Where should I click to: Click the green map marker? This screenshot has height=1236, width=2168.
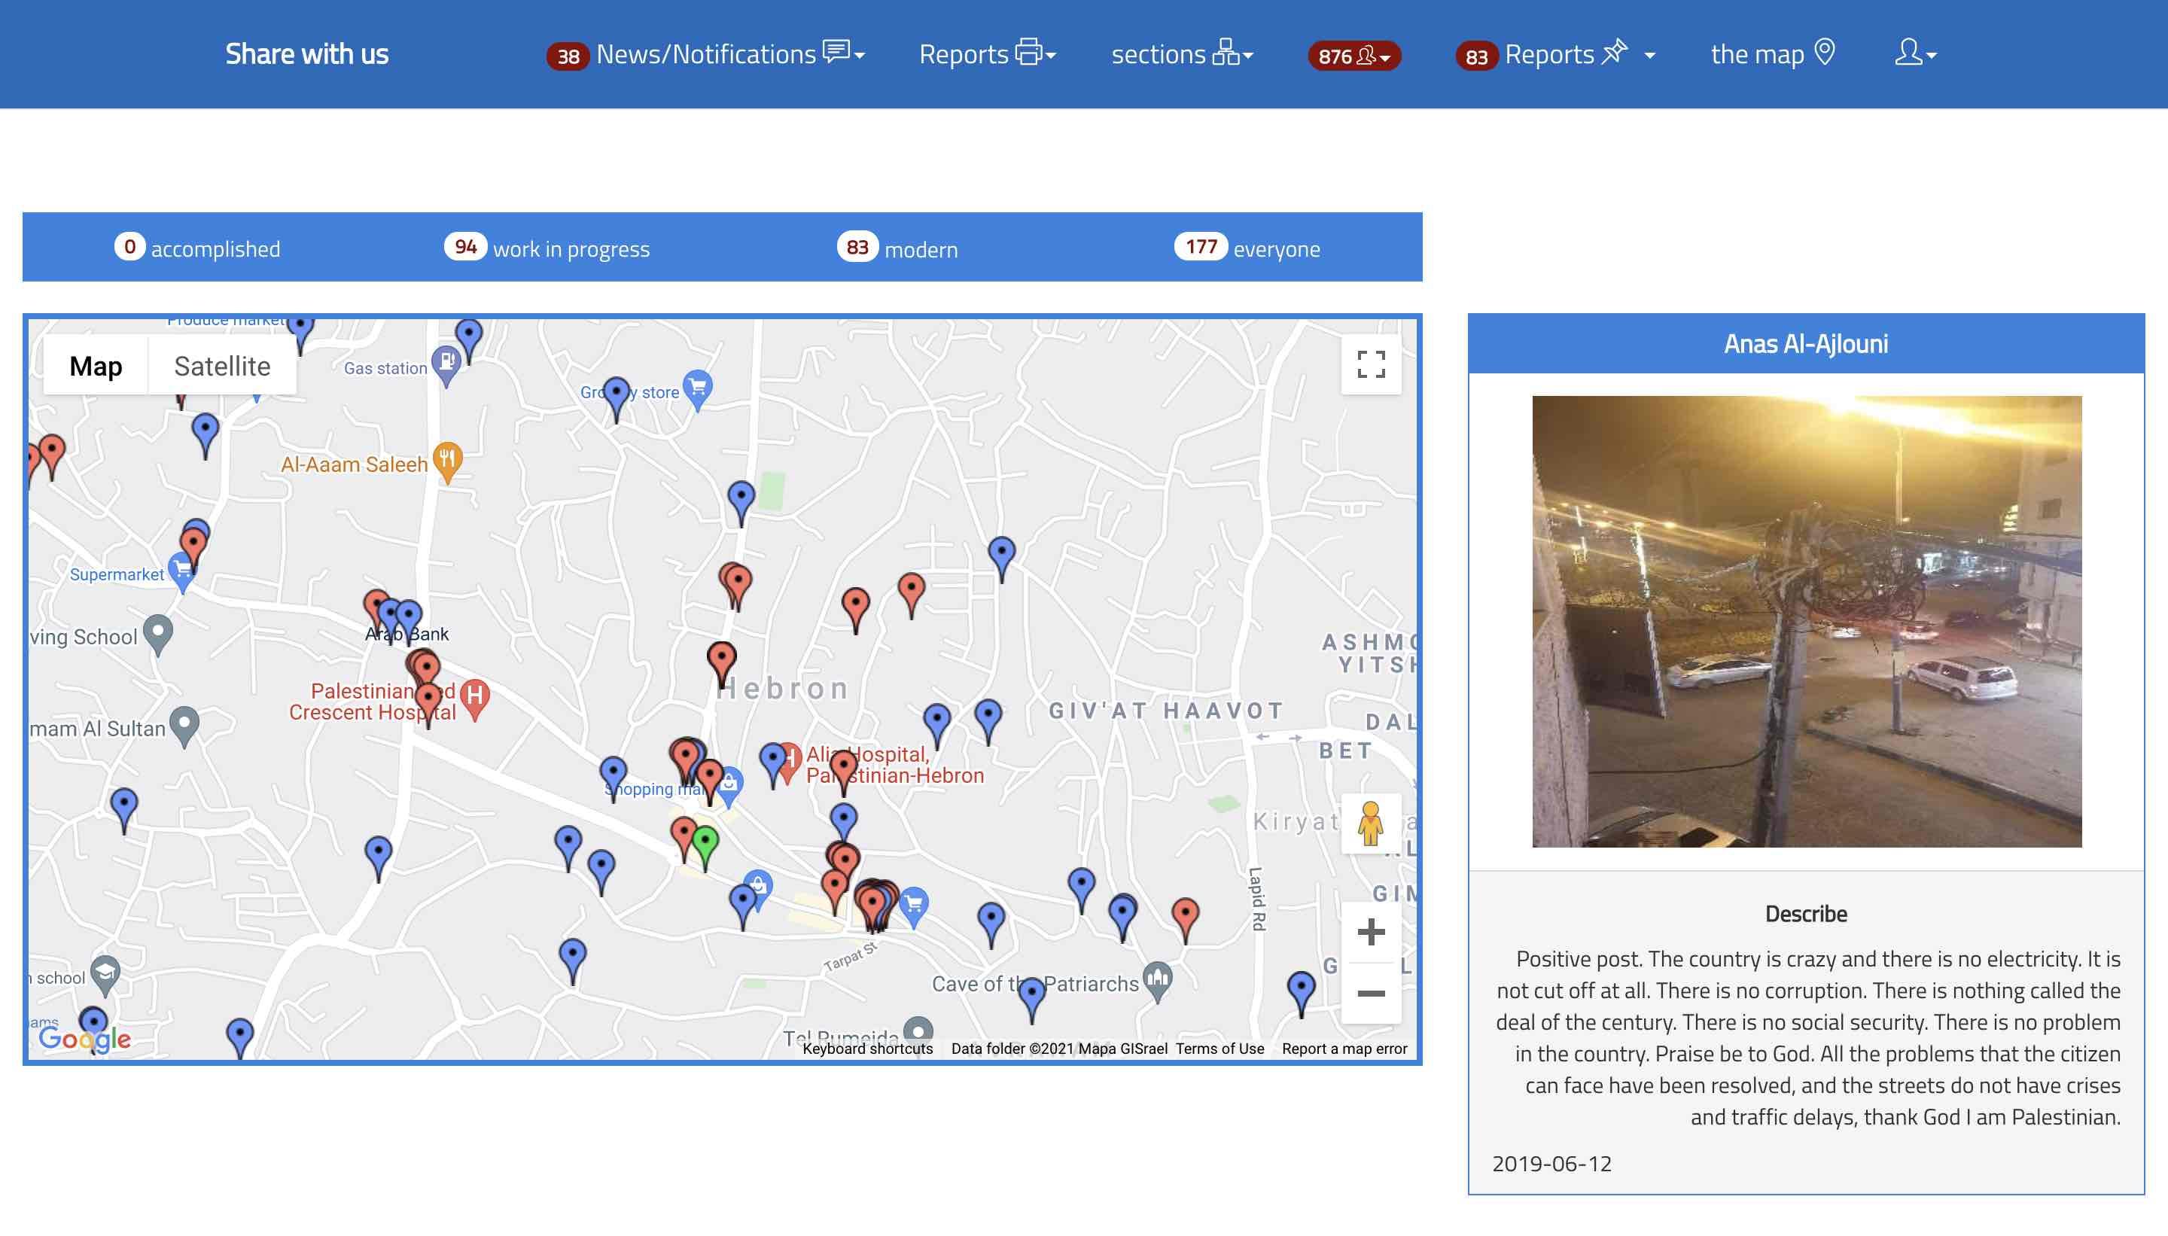pyautogui.click(x=705, y=842)
